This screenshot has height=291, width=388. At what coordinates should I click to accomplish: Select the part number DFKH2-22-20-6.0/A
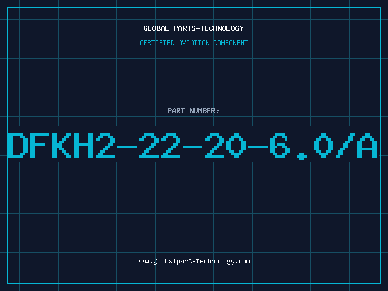(x=193, y=146)
